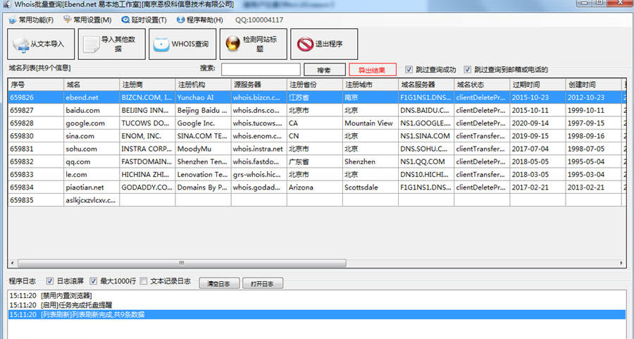Select the qq.com domain cell

(92, 162)
